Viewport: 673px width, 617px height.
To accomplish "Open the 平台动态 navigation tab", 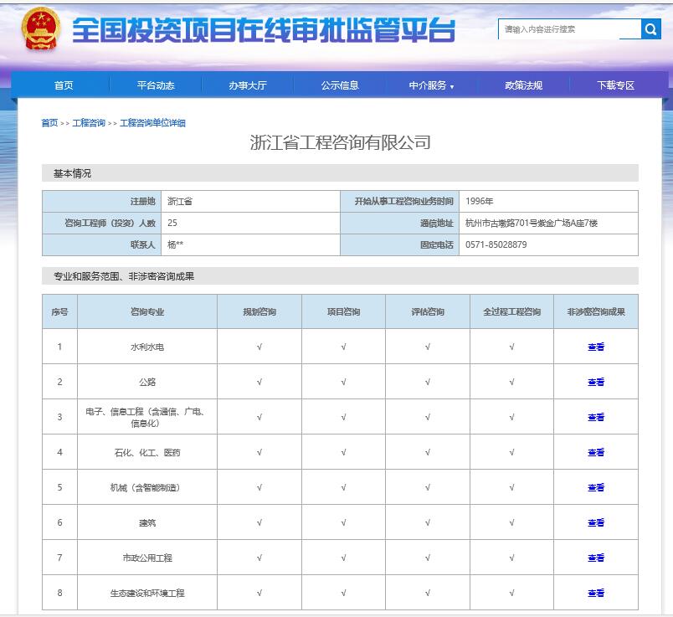I will tap(156, 85).
